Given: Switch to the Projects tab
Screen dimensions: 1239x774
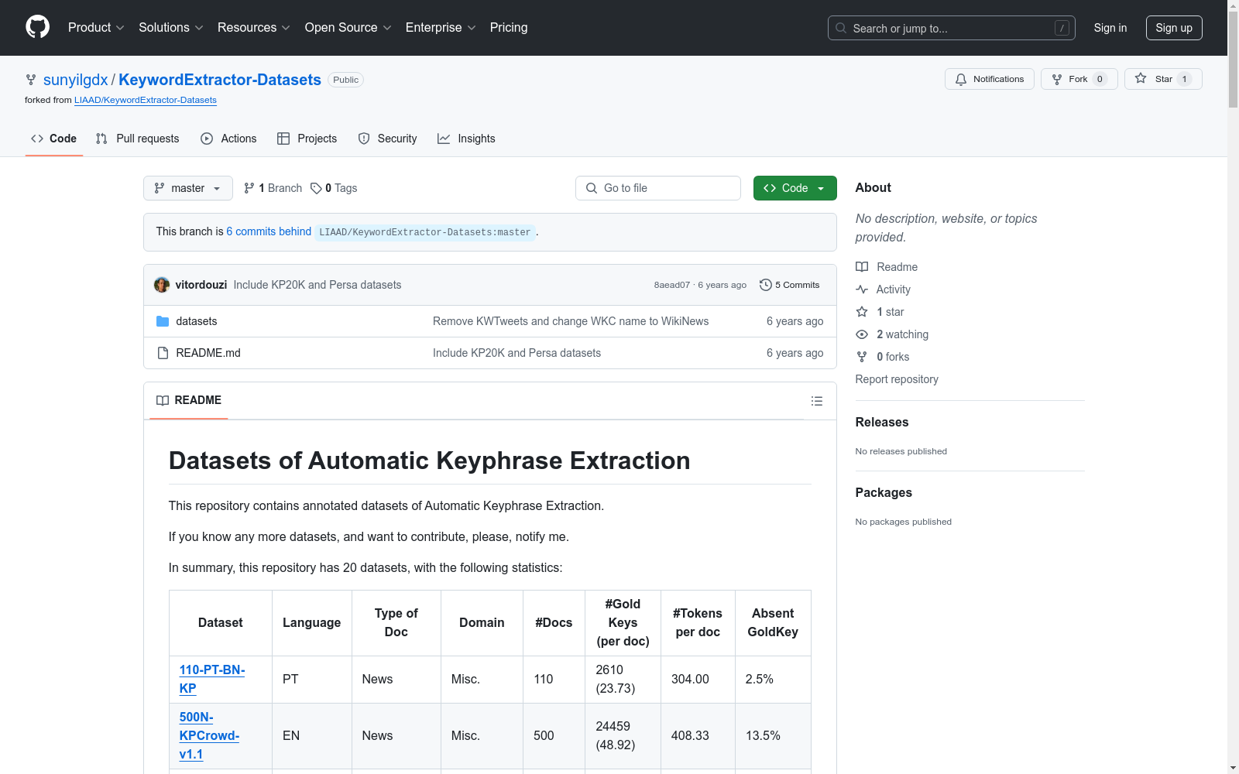Looking at the screenshot, I should [307, 139].
